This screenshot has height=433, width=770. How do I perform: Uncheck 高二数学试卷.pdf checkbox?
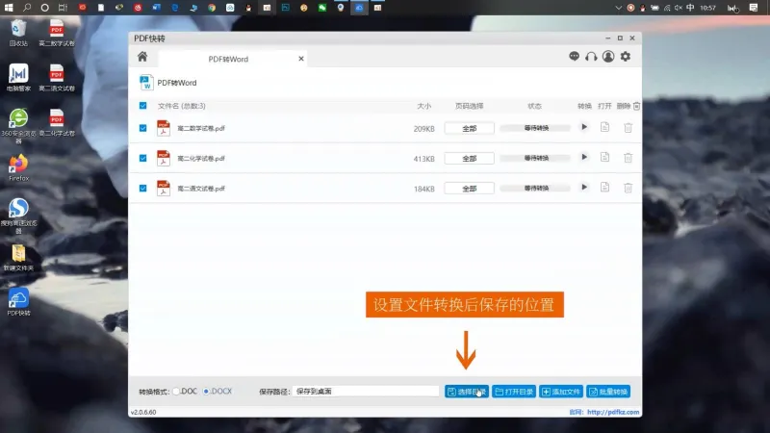pos(142,128)
